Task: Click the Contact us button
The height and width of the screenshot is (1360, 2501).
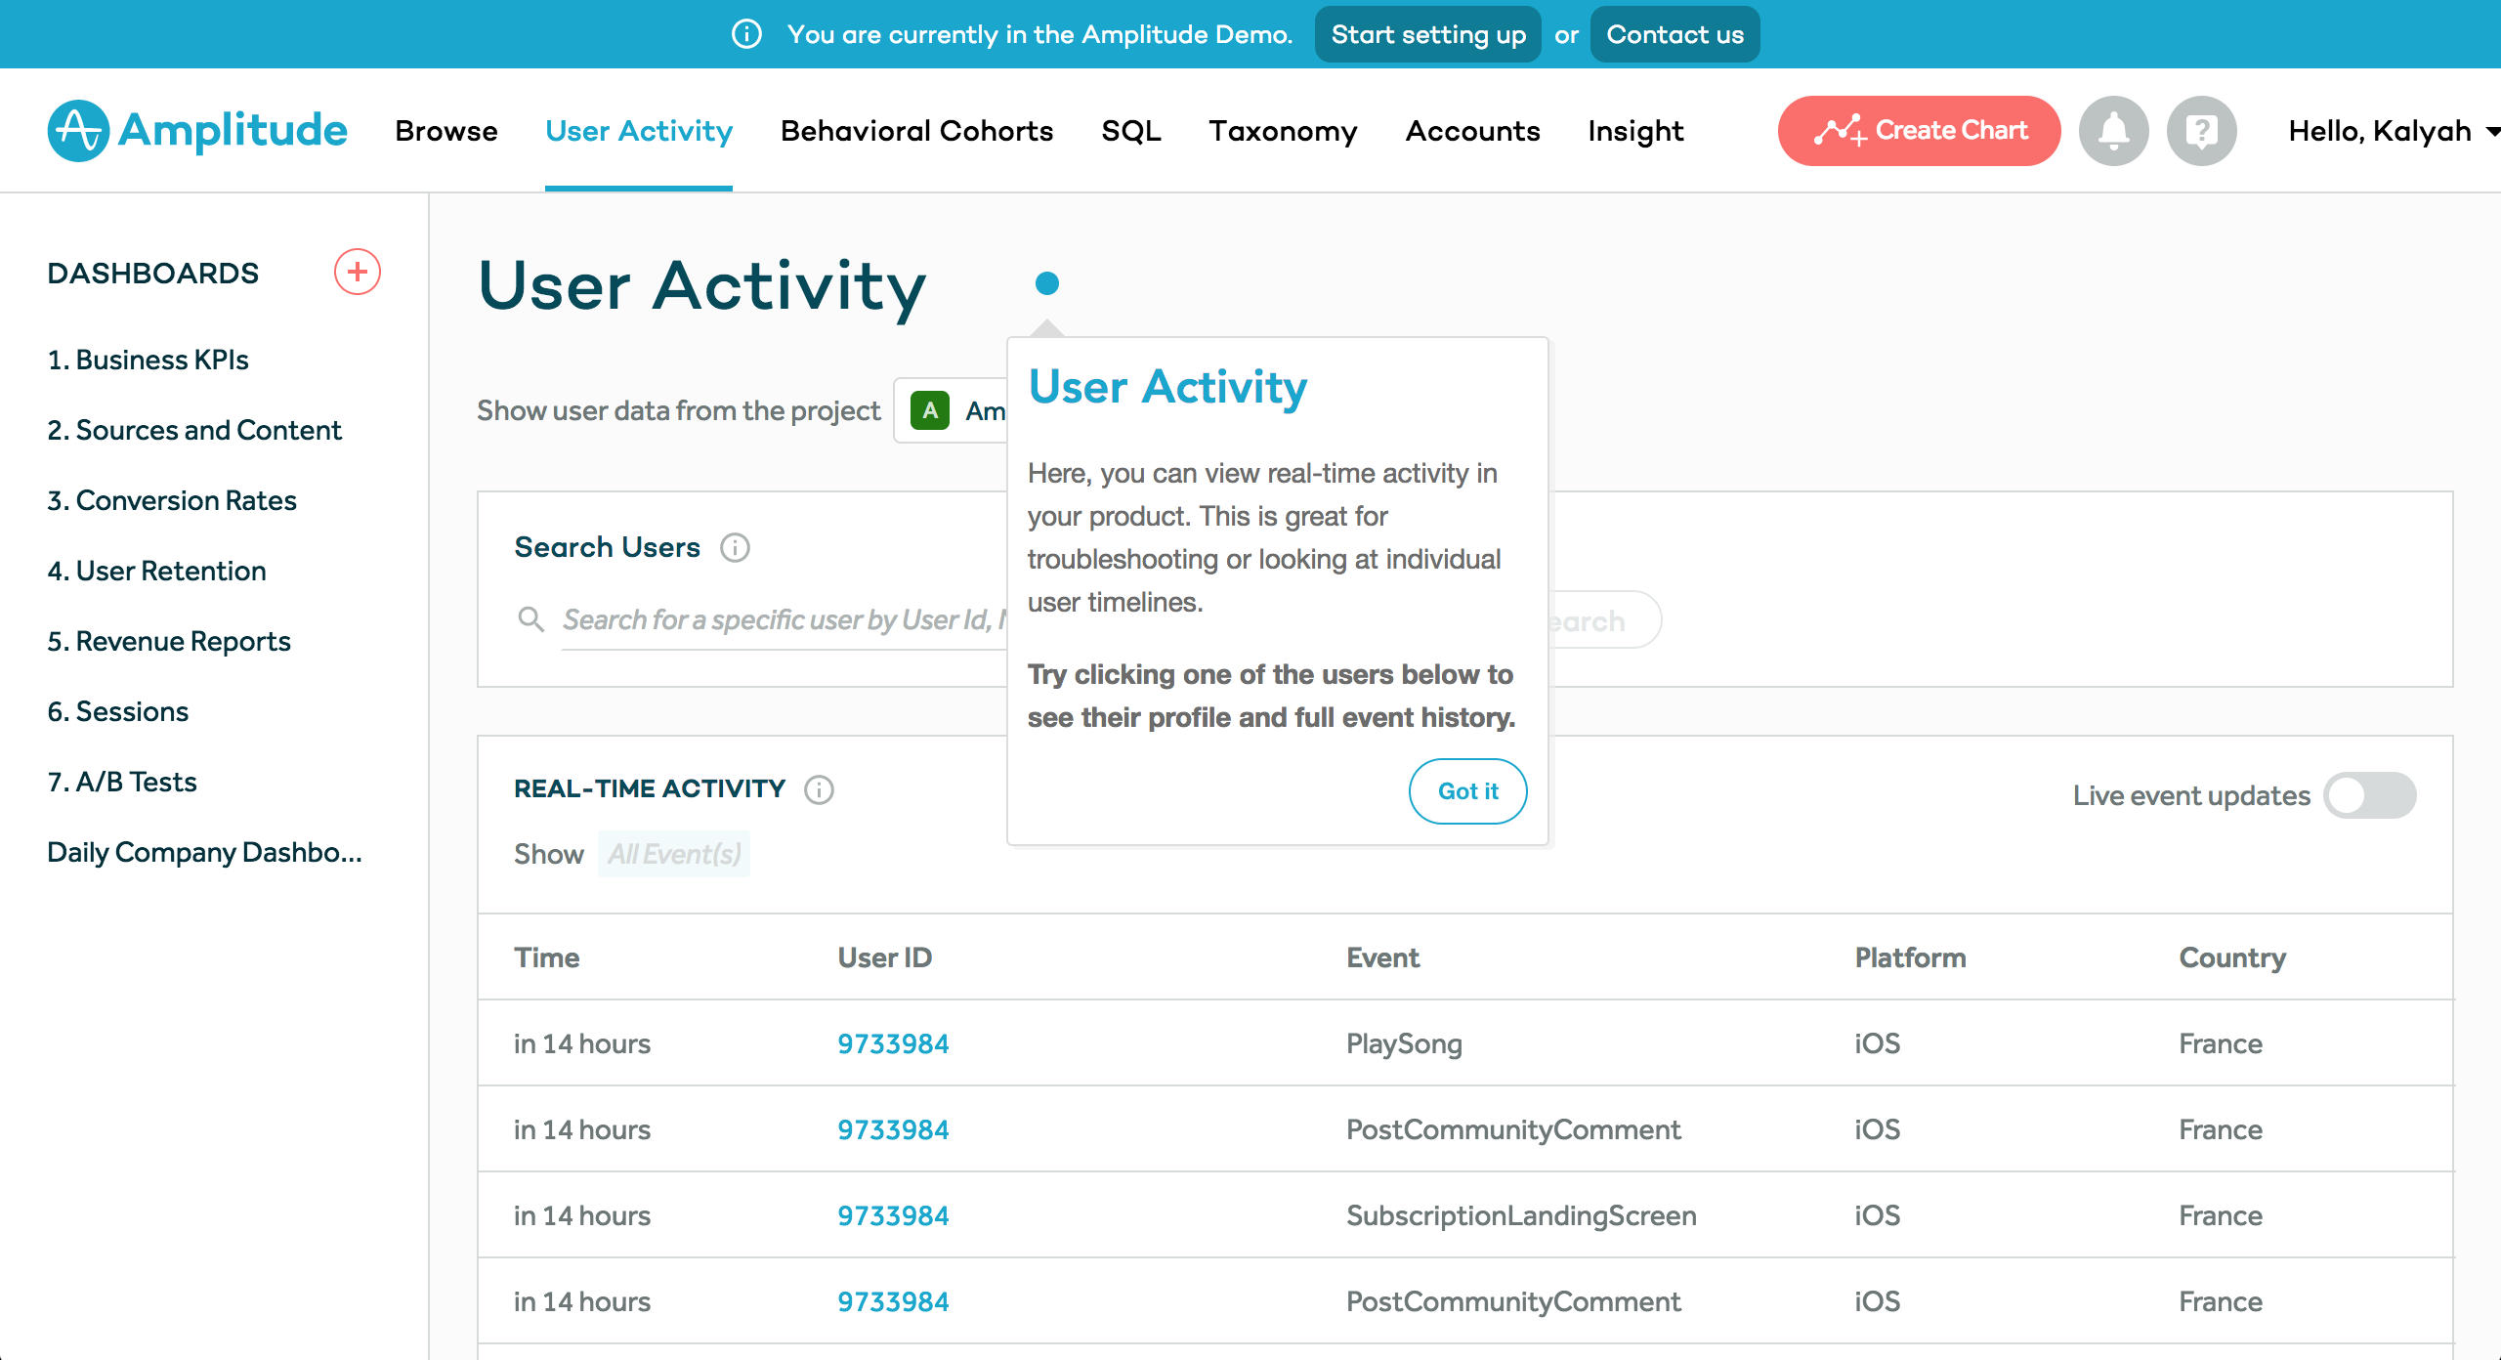Action: pos(1674,34)
